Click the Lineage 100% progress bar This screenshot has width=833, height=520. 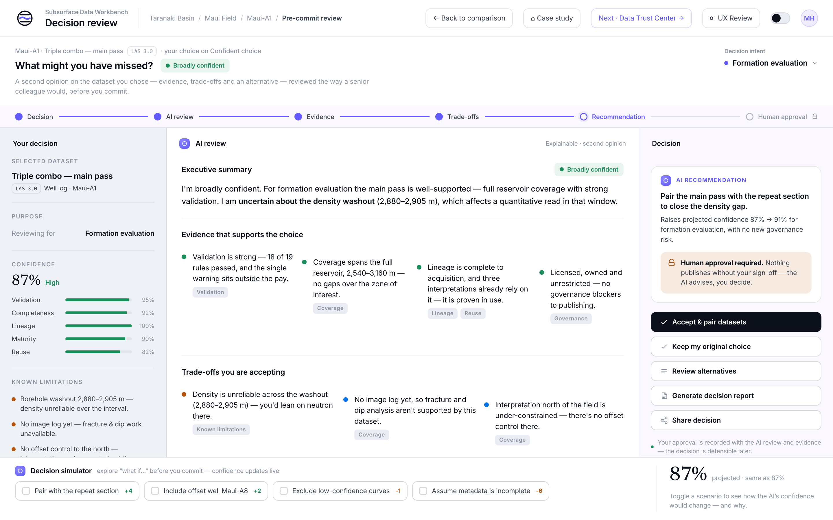coord(98,326)
